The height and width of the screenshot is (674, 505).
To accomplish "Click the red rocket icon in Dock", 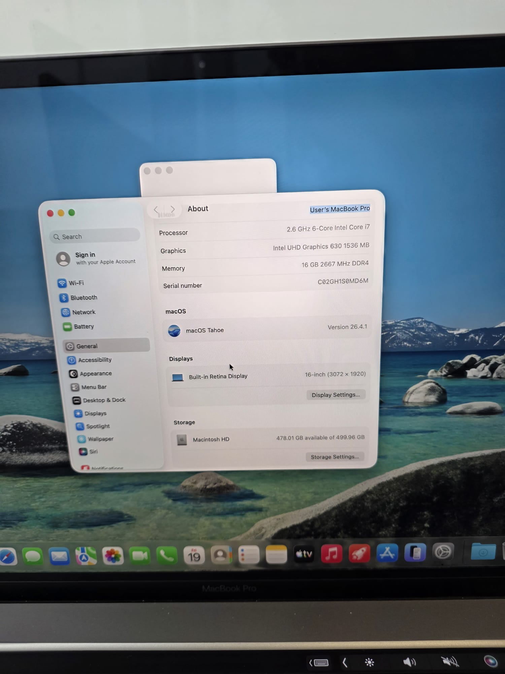I will coord(359,553).
